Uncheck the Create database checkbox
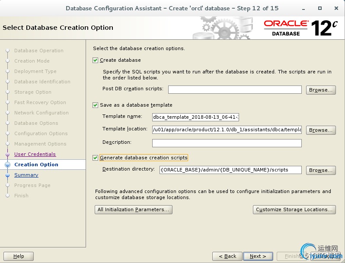Viewport: 345px width, 263px height. [x=95, y=60]
